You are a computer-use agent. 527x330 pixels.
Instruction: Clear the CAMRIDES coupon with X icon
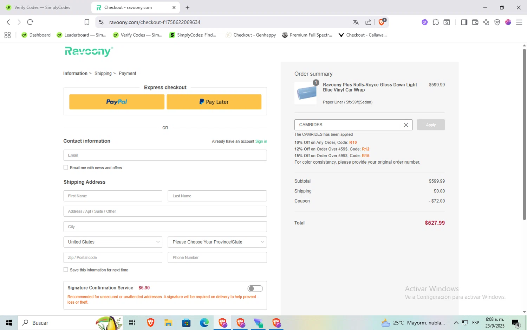pyautogui.click(x=406, y=125)
